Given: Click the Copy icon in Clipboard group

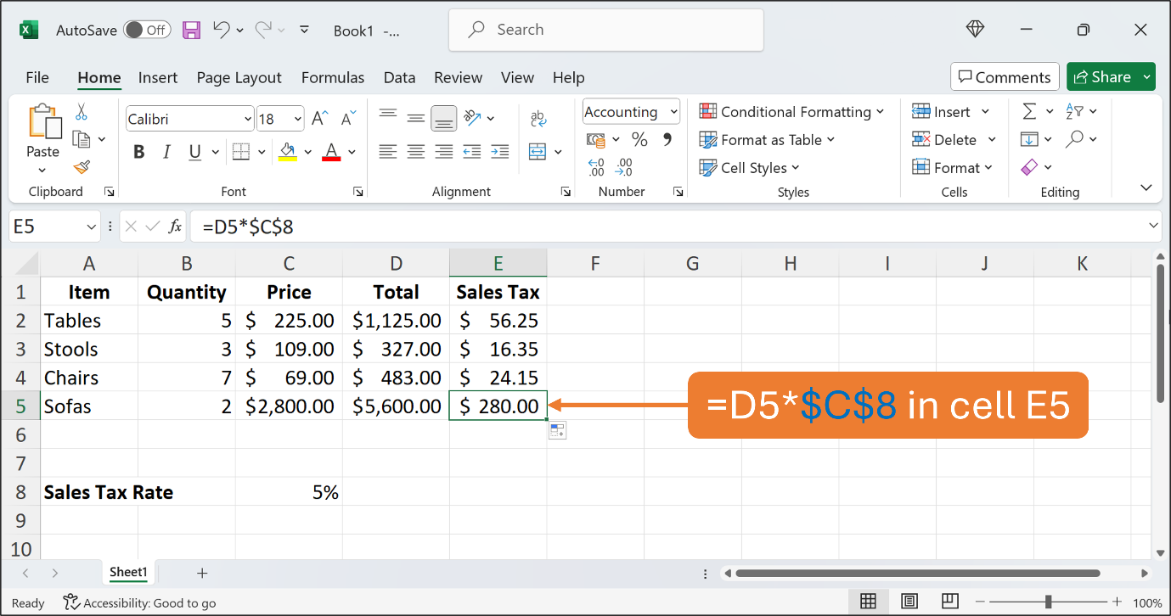Looking at the screenshot, I should [x=82, y=139].
